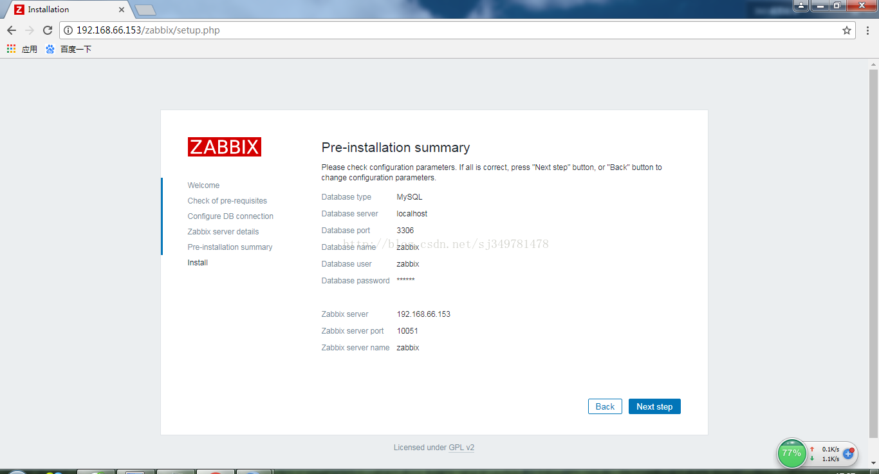Go to Zabbix server details step
The width and height of the screenshot is (879, 474).
tap(223, 232)
